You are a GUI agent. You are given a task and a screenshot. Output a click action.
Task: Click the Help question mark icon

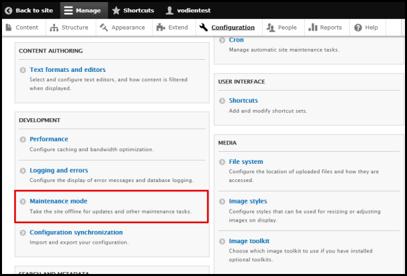coord(358,28)
